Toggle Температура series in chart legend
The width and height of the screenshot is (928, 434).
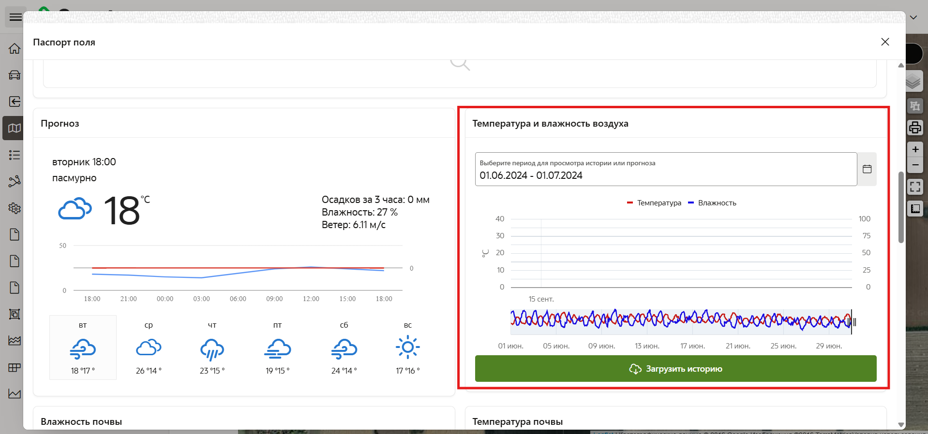(x=654, y=203)
